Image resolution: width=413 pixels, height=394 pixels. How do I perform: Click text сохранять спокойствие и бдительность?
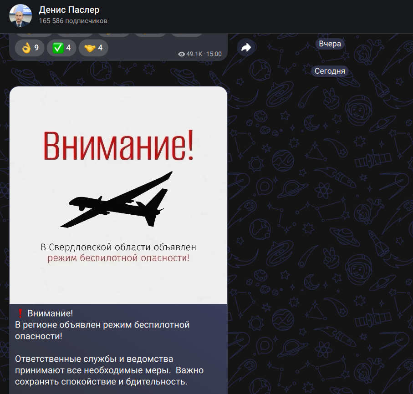point(101,382)
